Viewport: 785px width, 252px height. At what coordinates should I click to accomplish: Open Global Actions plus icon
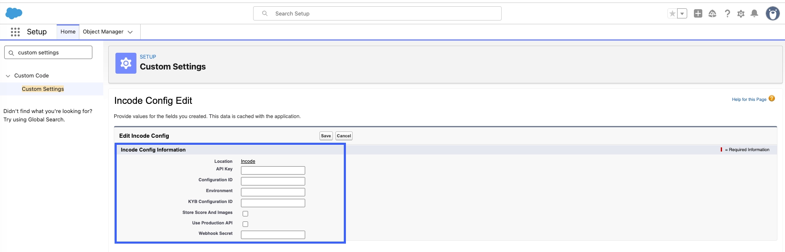[698, 13]
